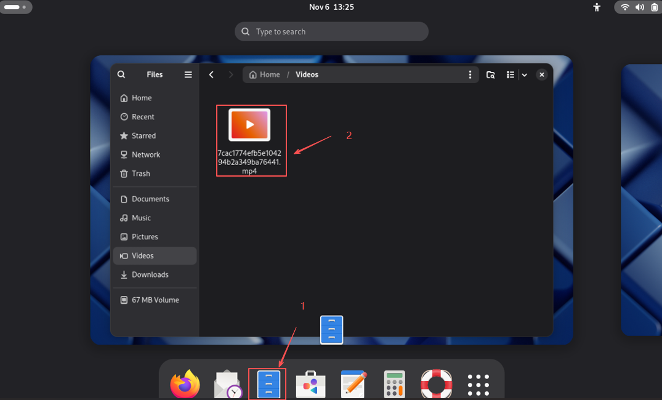Click the Type to search field
The image size is (662, 400).
(x=331, y=31)
